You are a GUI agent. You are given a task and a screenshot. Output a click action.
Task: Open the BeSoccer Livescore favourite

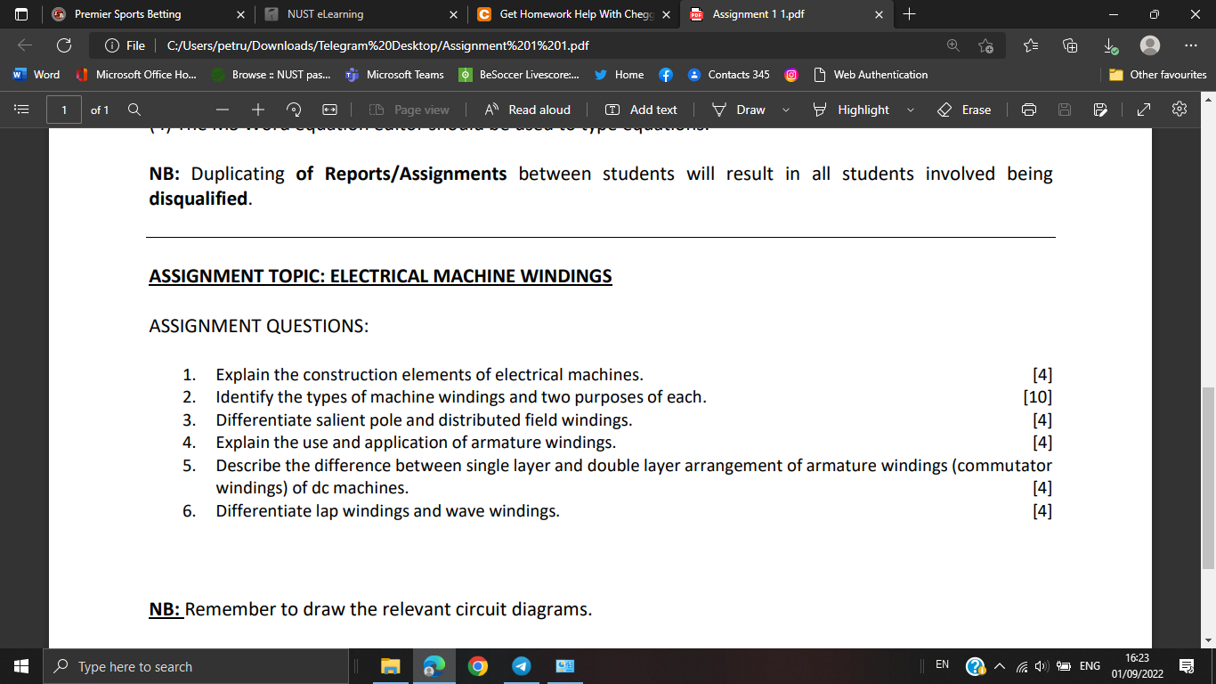519,75
